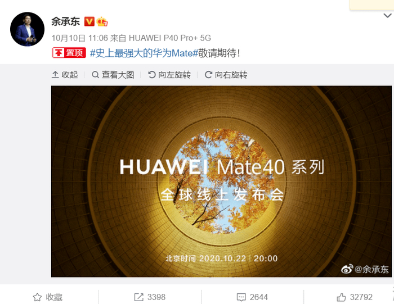
Task: Open the HUAWEI P40 Pro+ 5G source link
Action: coord(169,38)
